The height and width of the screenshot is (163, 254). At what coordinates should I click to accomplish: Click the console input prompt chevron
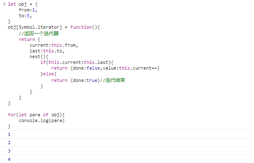tap(4, 4)
